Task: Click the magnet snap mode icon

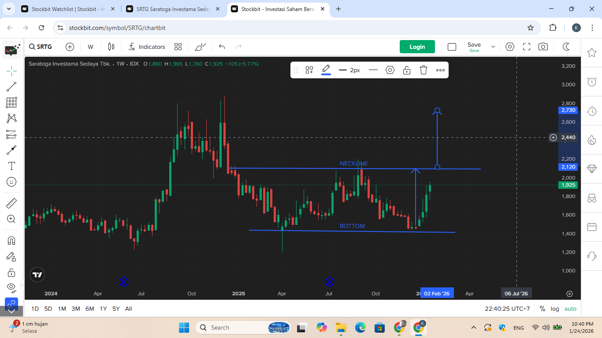Action: 11,241
